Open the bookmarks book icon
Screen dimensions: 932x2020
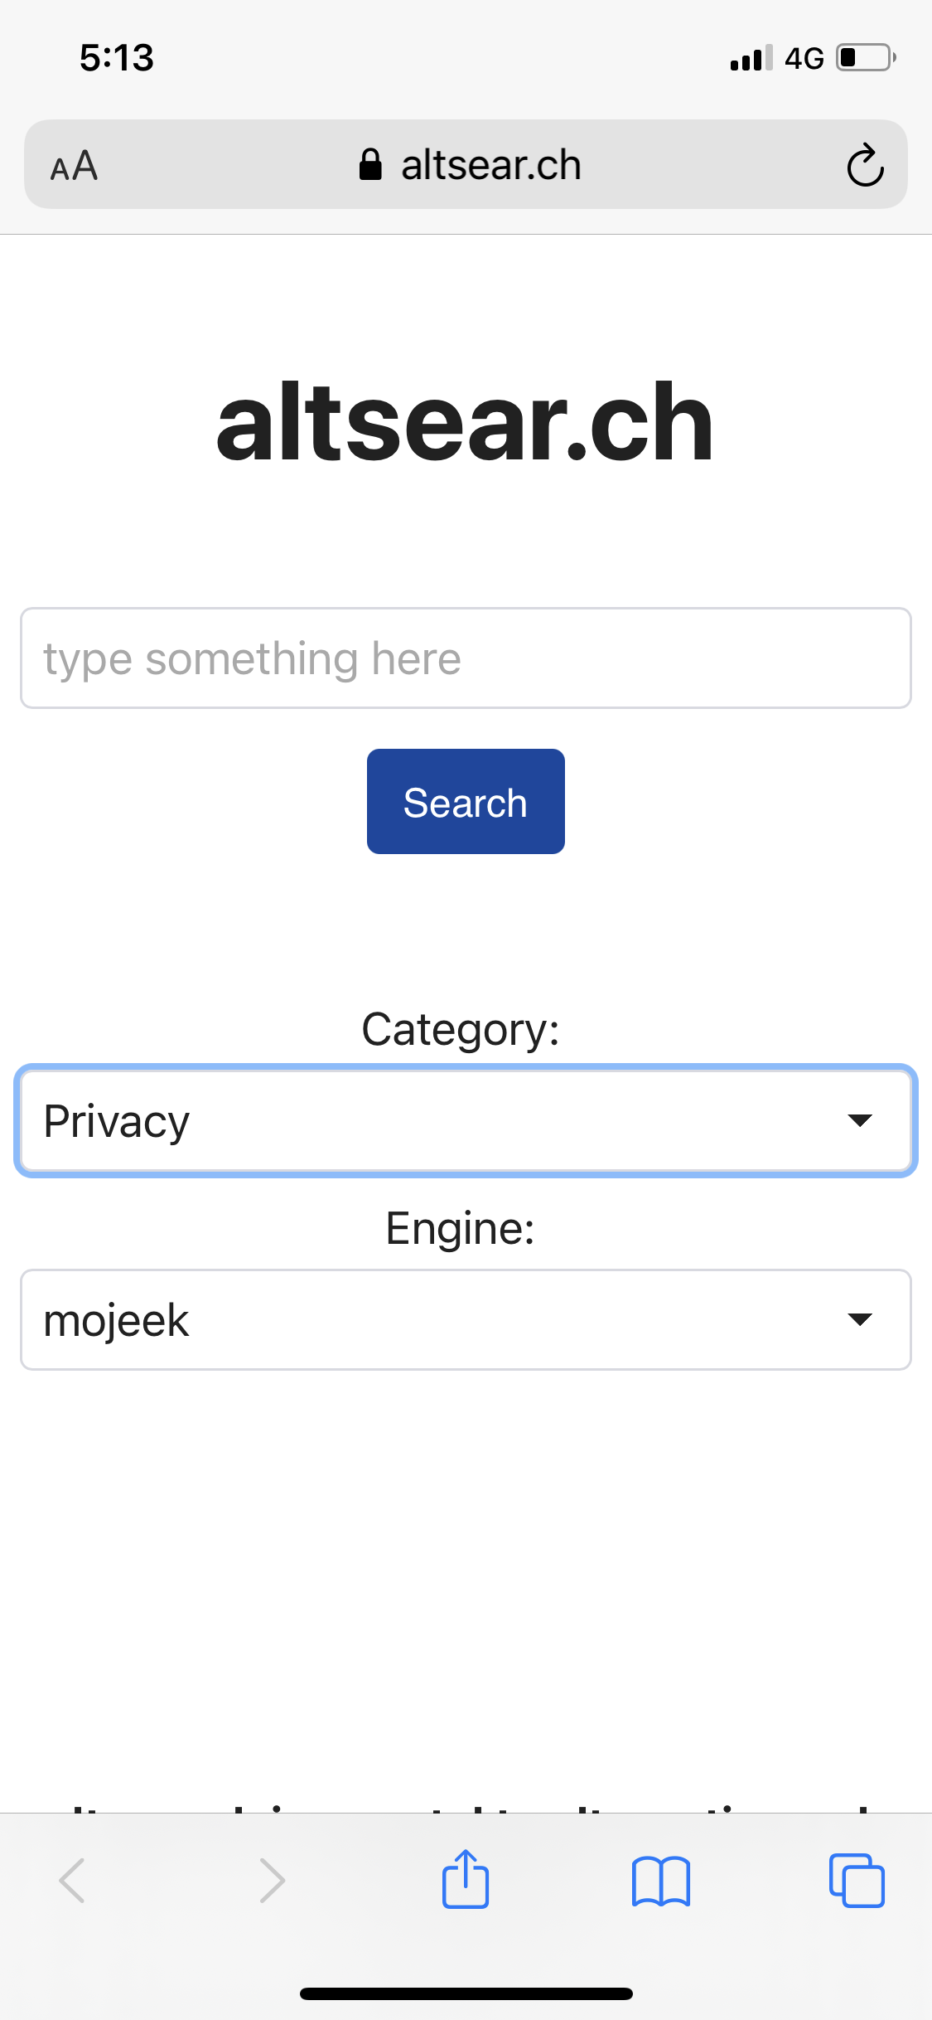tap(660, 1881)
